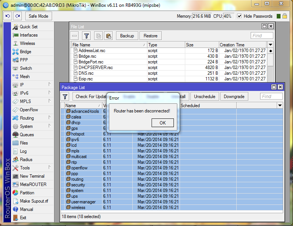
Task: Open the Partition section
Action: click(27, 193)
